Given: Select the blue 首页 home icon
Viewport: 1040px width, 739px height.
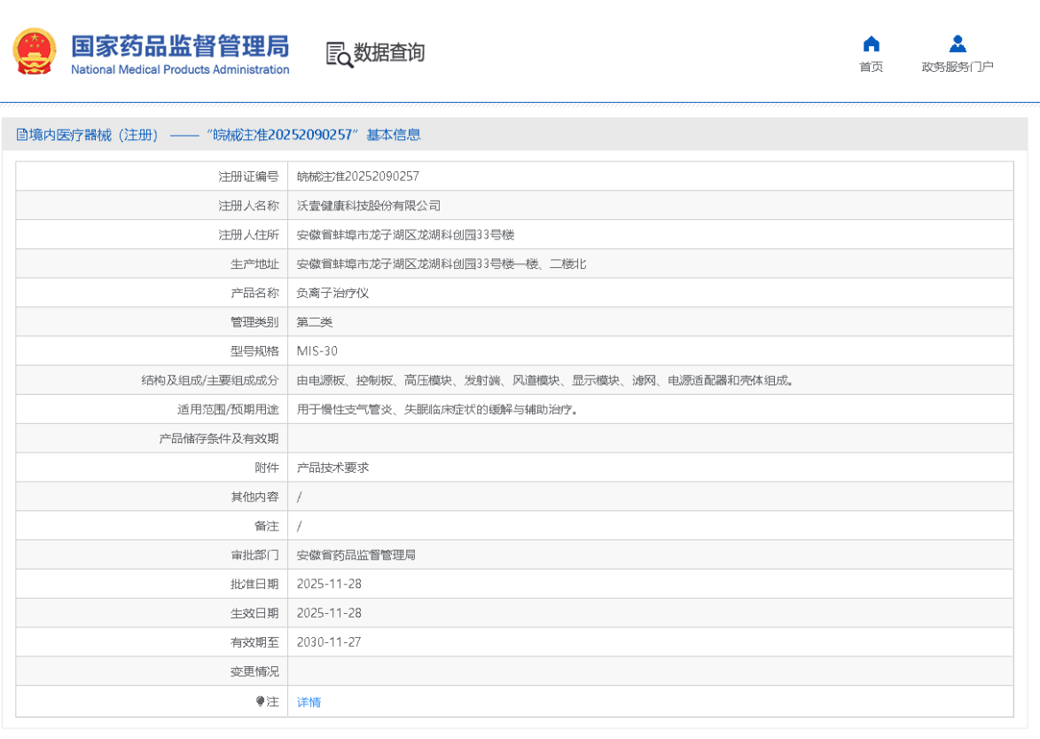Looking at the screenshot, I should 871,43.
